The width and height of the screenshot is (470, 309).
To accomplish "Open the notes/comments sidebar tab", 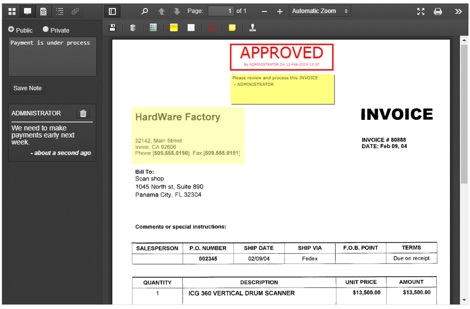I will tap(28, 12).
